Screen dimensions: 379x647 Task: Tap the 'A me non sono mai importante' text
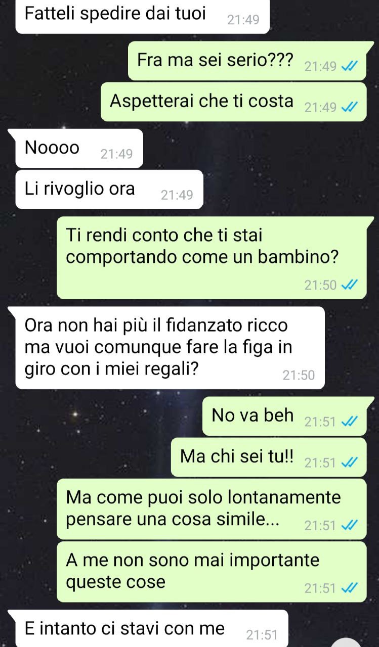[x=193, y=560]
